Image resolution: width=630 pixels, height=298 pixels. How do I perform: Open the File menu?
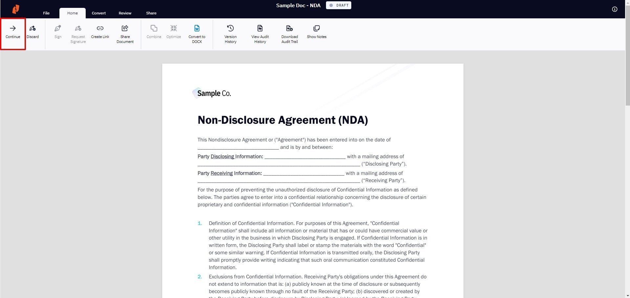pos(46,13)
